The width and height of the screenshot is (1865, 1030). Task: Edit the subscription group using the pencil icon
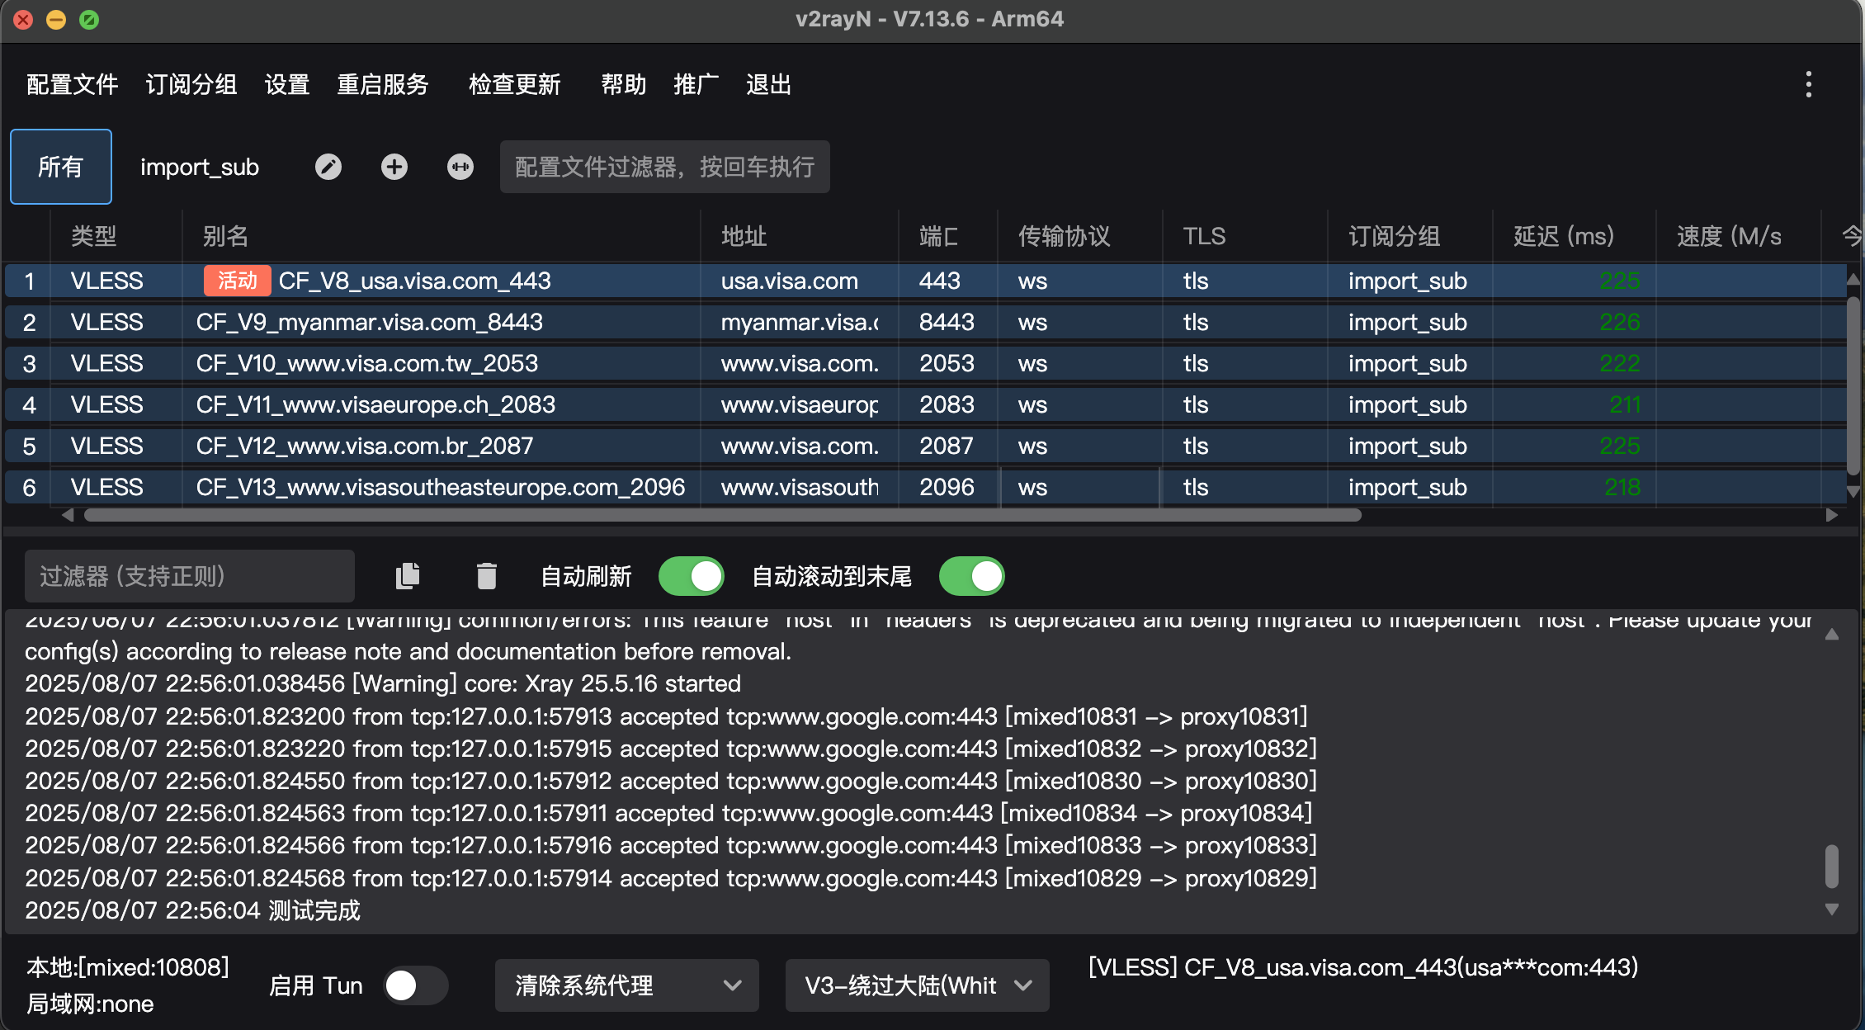click(x=328, y=166)
